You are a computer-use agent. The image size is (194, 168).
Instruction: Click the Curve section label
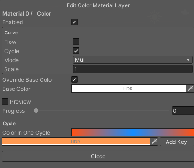[x=11, y=33]
